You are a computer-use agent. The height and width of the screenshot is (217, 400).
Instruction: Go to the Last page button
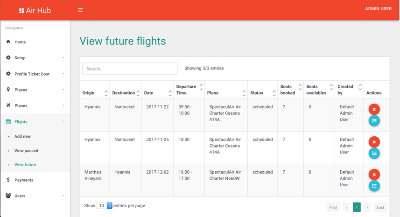(x=380, y=207)
